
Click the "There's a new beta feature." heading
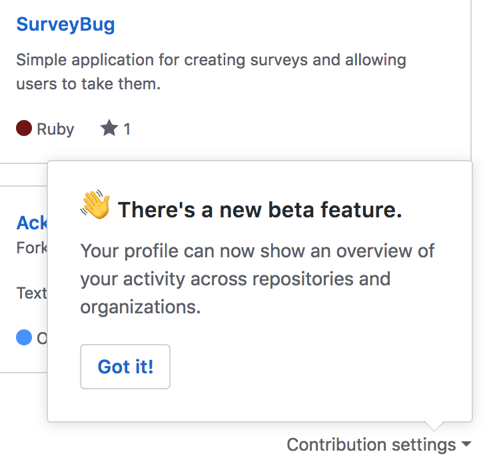coord(260,210)
